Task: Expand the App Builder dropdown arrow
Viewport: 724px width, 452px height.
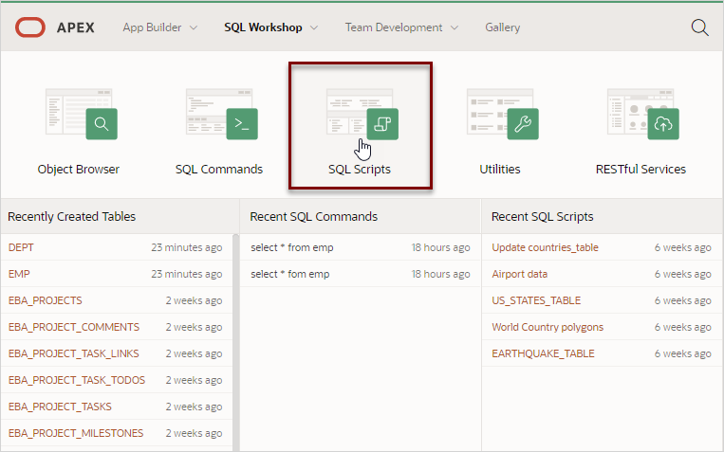Action: click(x=194, y=27)
